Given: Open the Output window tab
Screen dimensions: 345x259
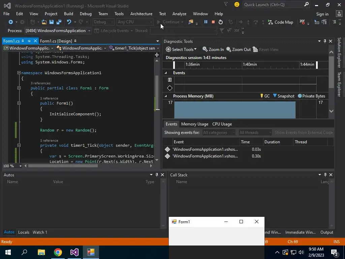Looking at the screenshot, I should click(326, 232).
